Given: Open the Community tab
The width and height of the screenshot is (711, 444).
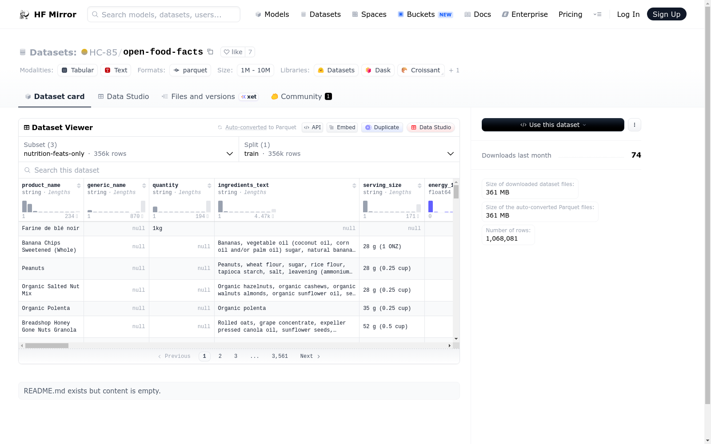Looking at the screenshot, I should [302, 96].
